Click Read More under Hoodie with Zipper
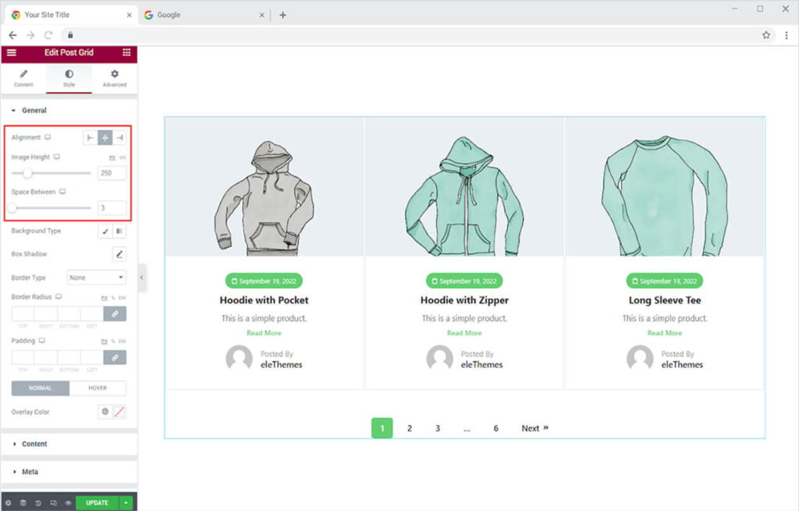This screenshot has height=511, width=799. click(464, 333)
